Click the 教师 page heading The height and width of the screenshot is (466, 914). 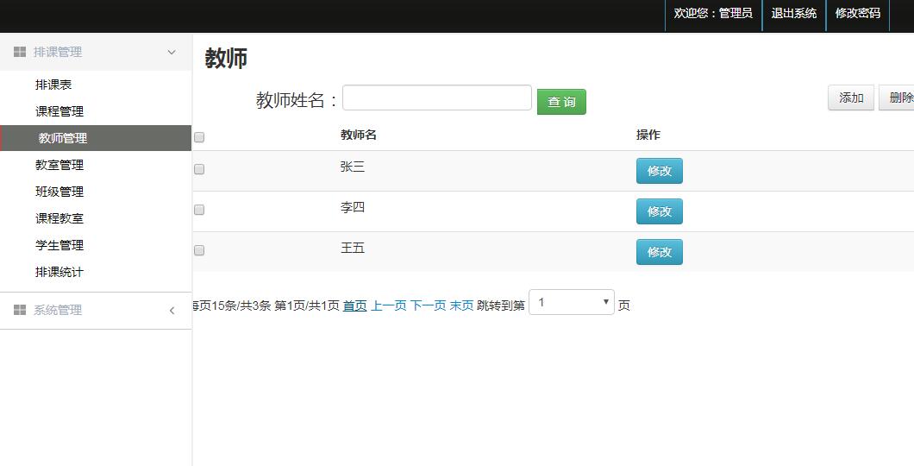point(226,59)
